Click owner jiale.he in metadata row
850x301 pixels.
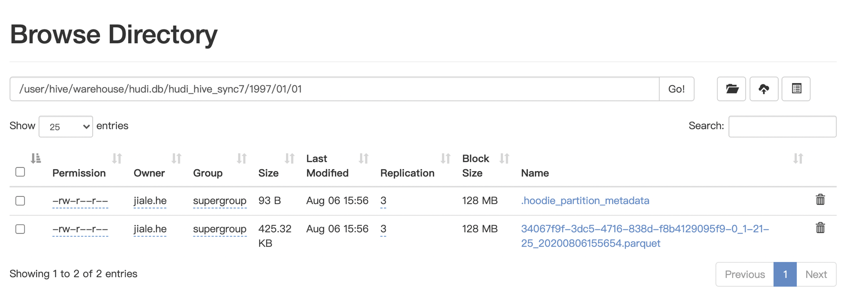(x=150, y=201)
